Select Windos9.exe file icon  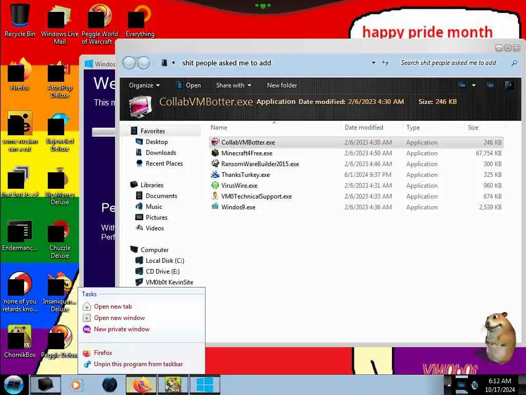click(215, 207)
